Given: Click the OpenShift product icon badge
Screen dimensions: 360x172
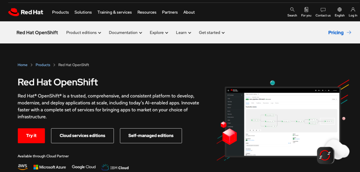Looking at the screenshot, I should 325,155.
